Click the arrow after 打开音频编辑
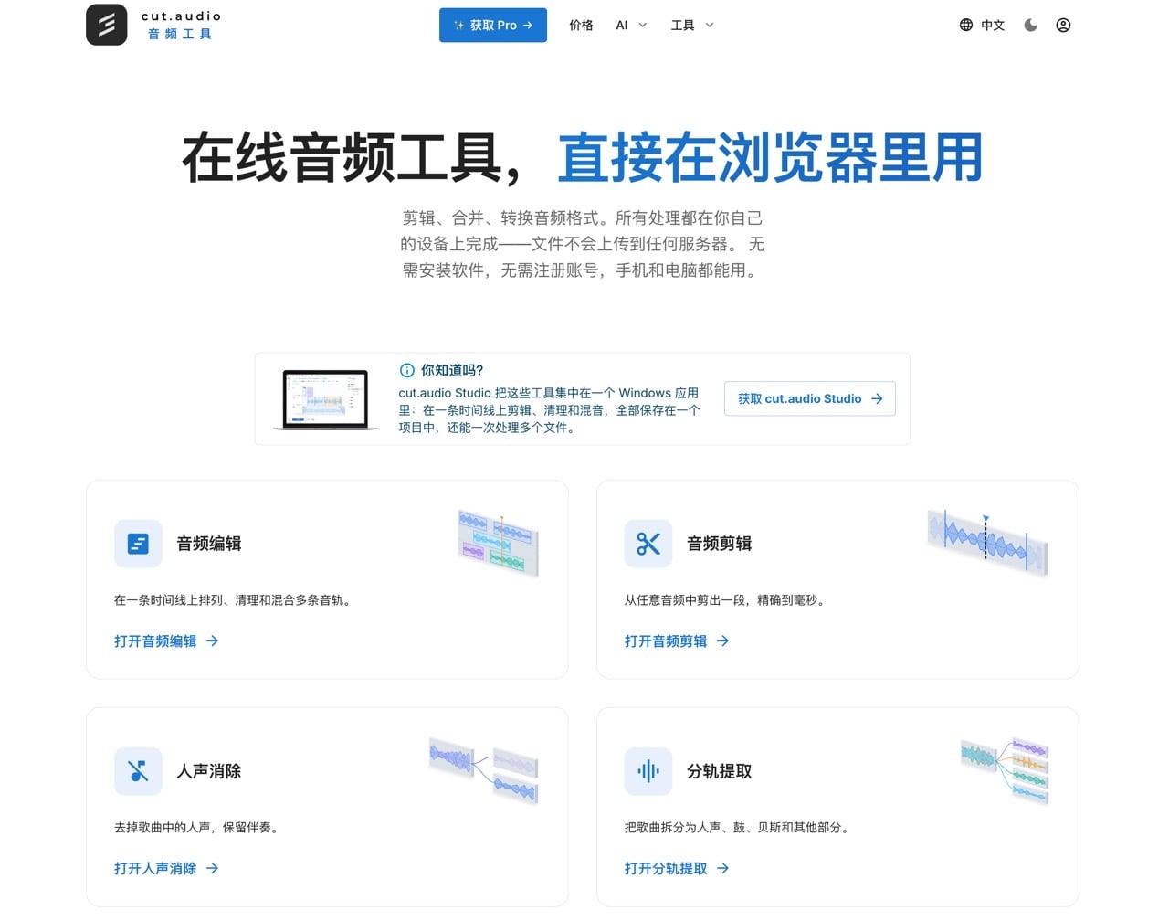 (x=212, y=641)
